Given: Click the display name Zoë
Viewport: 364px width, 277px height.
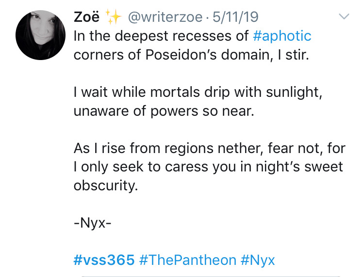Looking at the screenshot, I should coord(86,17).
